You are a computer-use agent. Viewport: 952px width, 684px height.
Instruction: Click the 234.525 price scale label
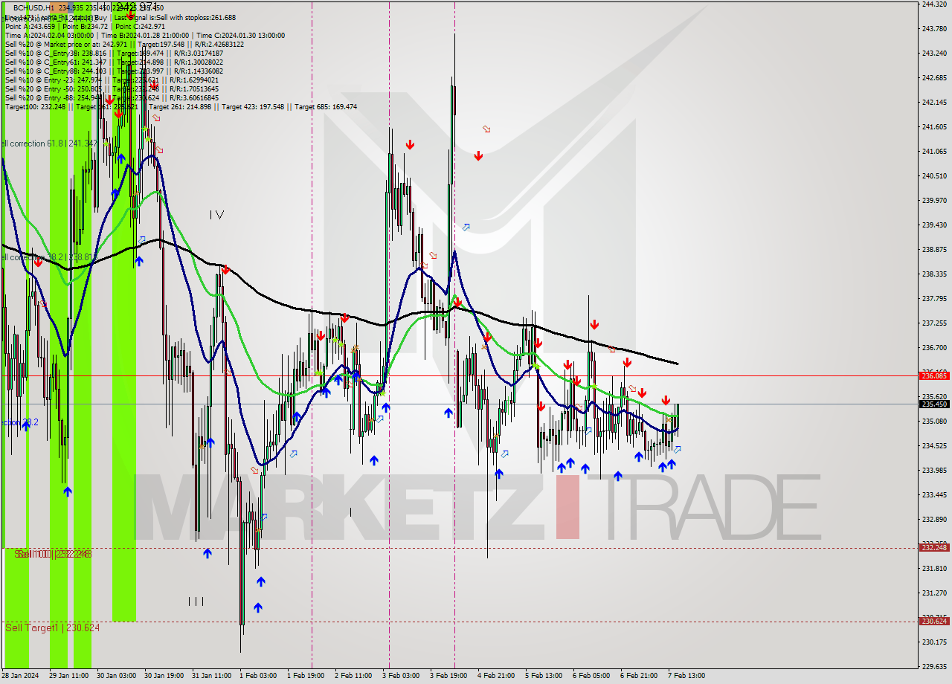click(934, 445)
